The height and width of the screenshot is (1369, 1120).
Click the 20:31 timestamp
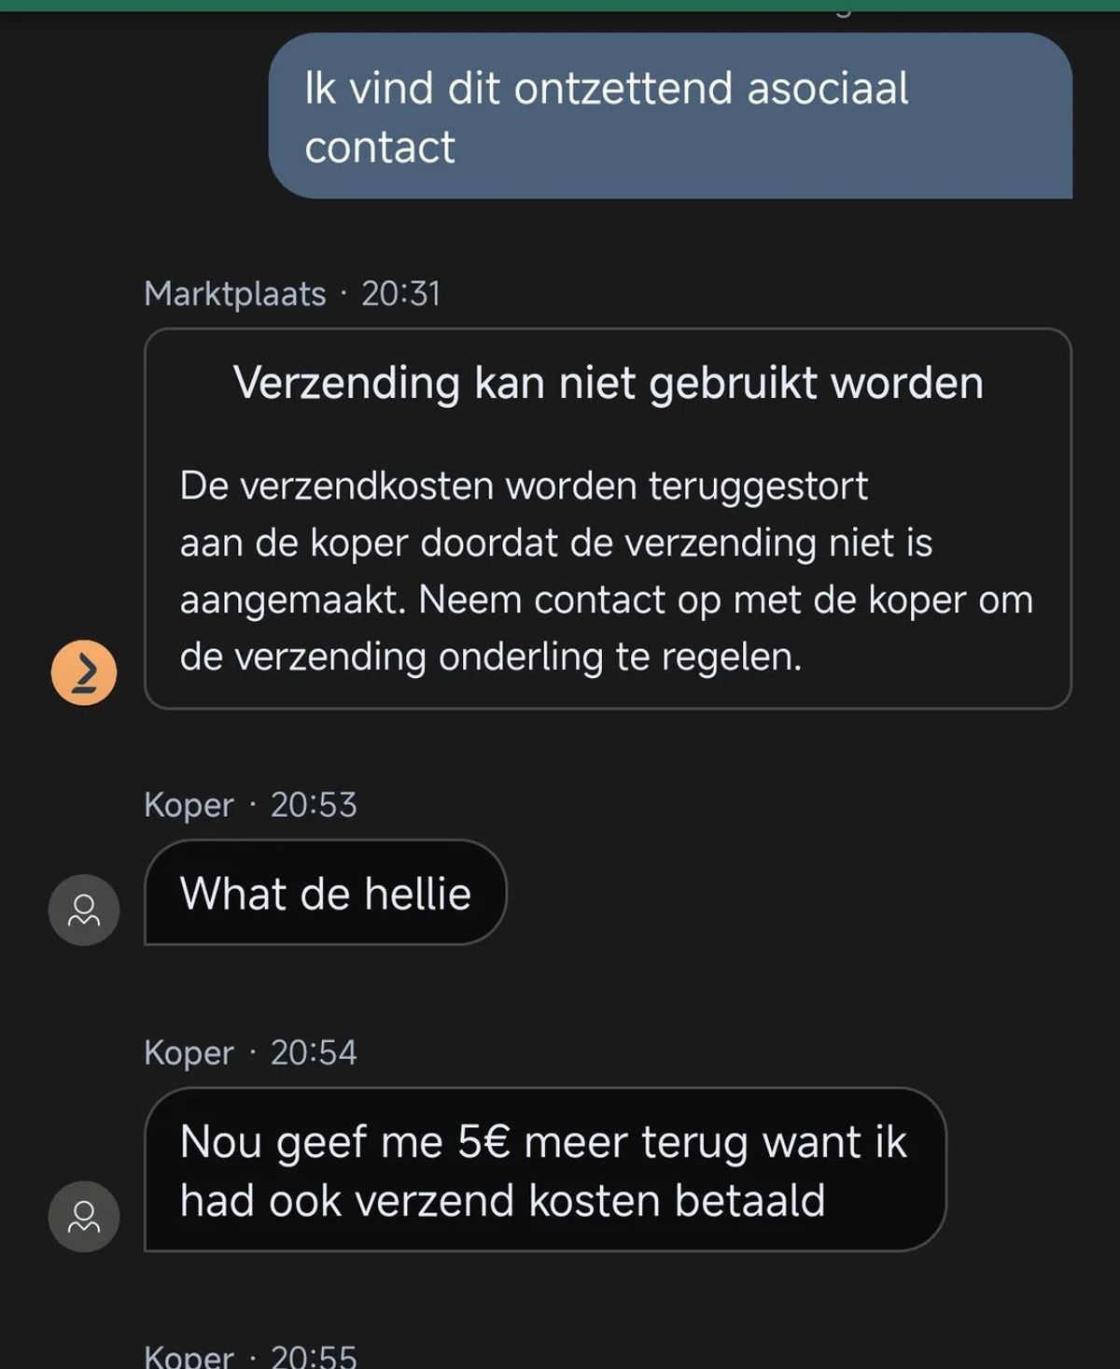point(400,294)
